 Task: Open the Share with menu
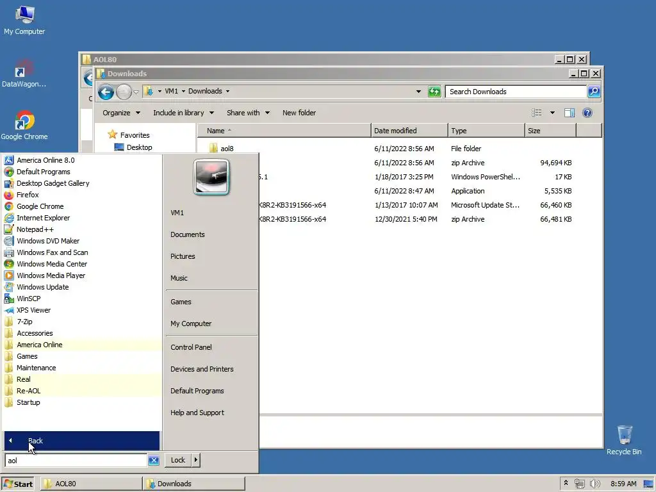coord(248,113)
